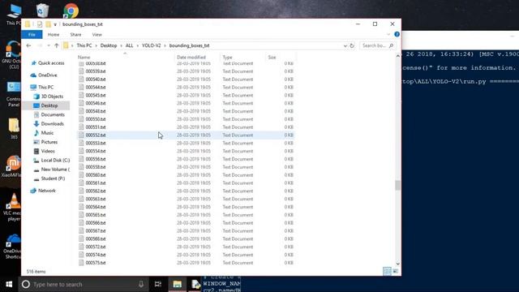Select file 000568.txt
The height and width of the screenshot is (292, 519).
pos(186,238)
